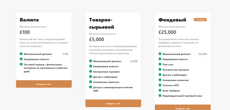Click checkmark icon beside Тестовый период с финансовым экспертом
Viewport: 230px width, 110px height.
pos(21,64)
